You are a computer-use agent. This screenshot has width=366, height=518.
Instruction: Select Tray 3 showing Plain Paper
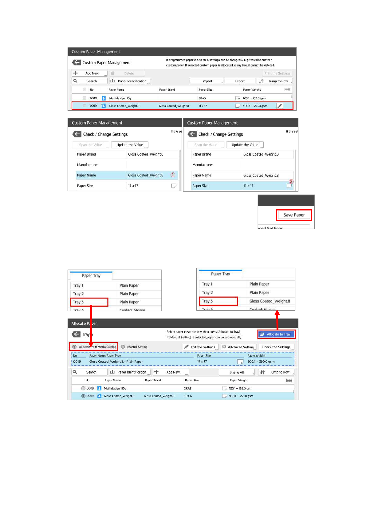pos(89,302)
